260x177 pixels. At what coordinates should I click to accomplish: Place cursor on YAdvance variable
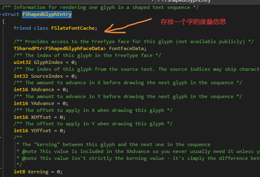click(x=43, y=103)
